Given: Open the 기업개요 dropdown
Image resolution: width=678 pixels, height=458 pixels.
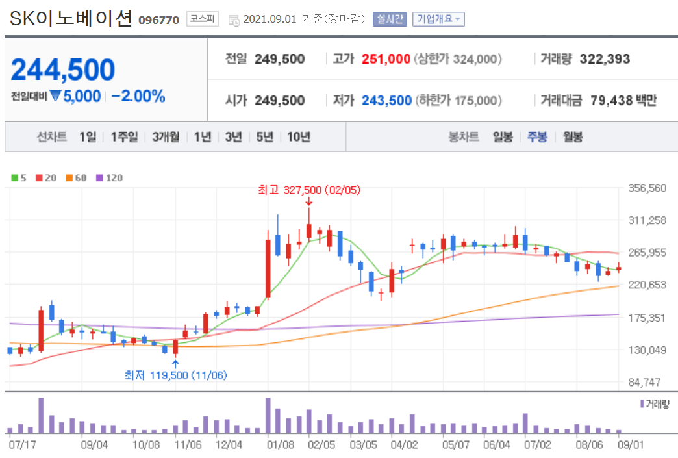Looking at the screenshot, I should [x=438, y=19].
